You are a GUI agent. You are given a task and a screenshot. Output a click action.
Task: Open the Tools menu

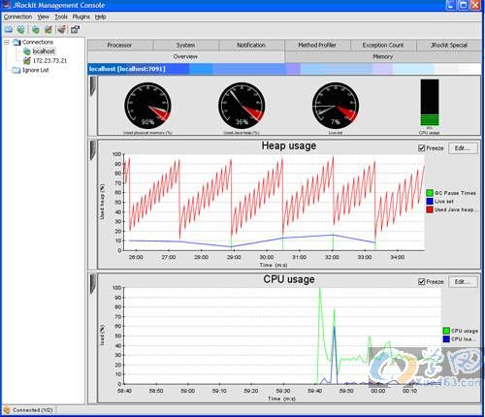tap(61, 16)
